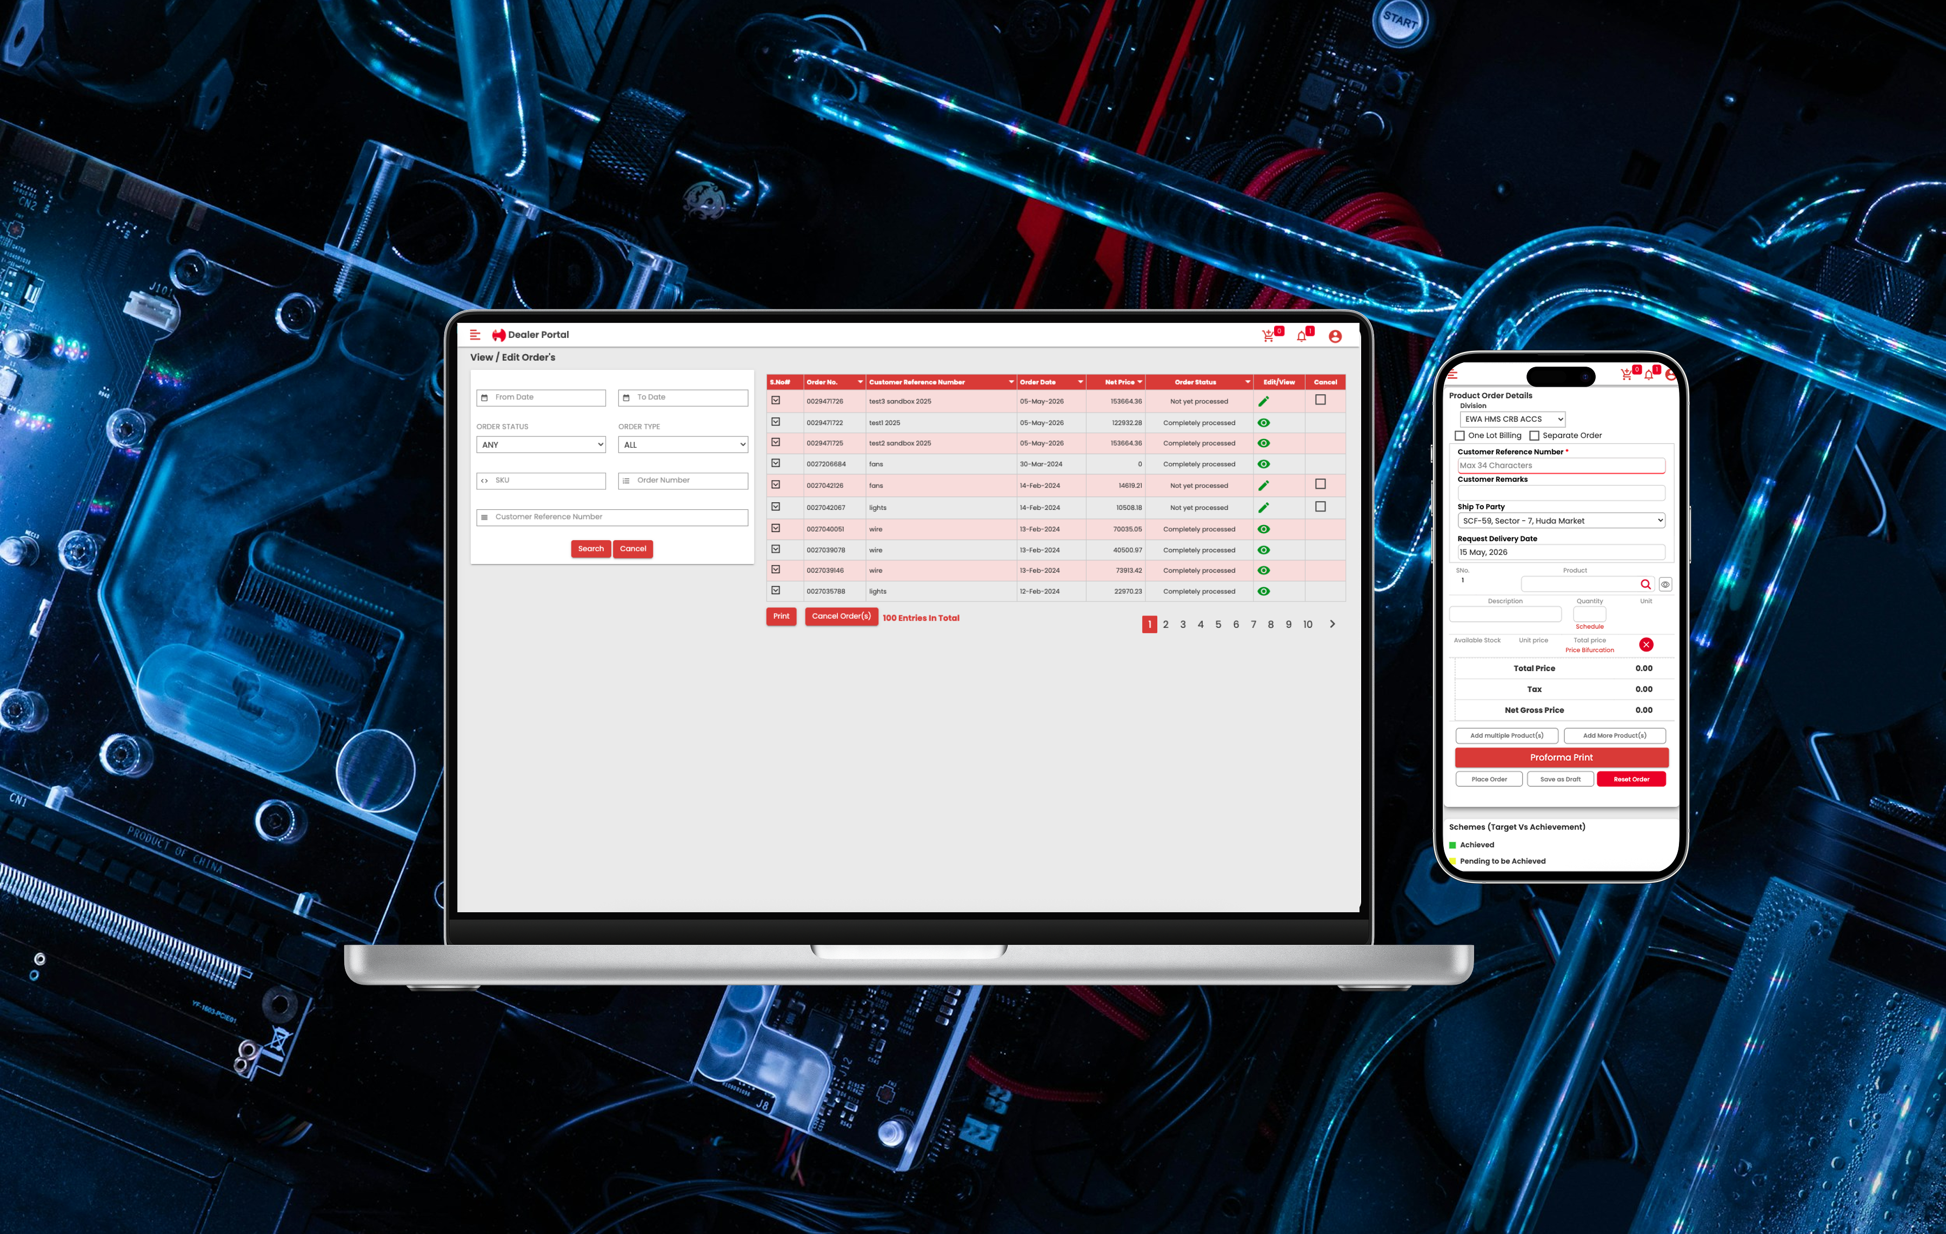Open notifications bell on the laptop screen
Screen dimensions: 1946x1234
coord(1301,336)
